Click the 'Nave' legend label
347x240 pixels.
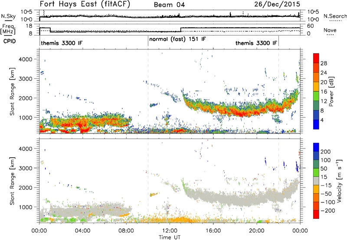click(x=330, y=30)
